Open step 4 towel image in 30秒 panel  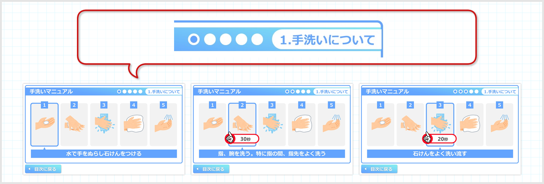(x=302, y=124)
